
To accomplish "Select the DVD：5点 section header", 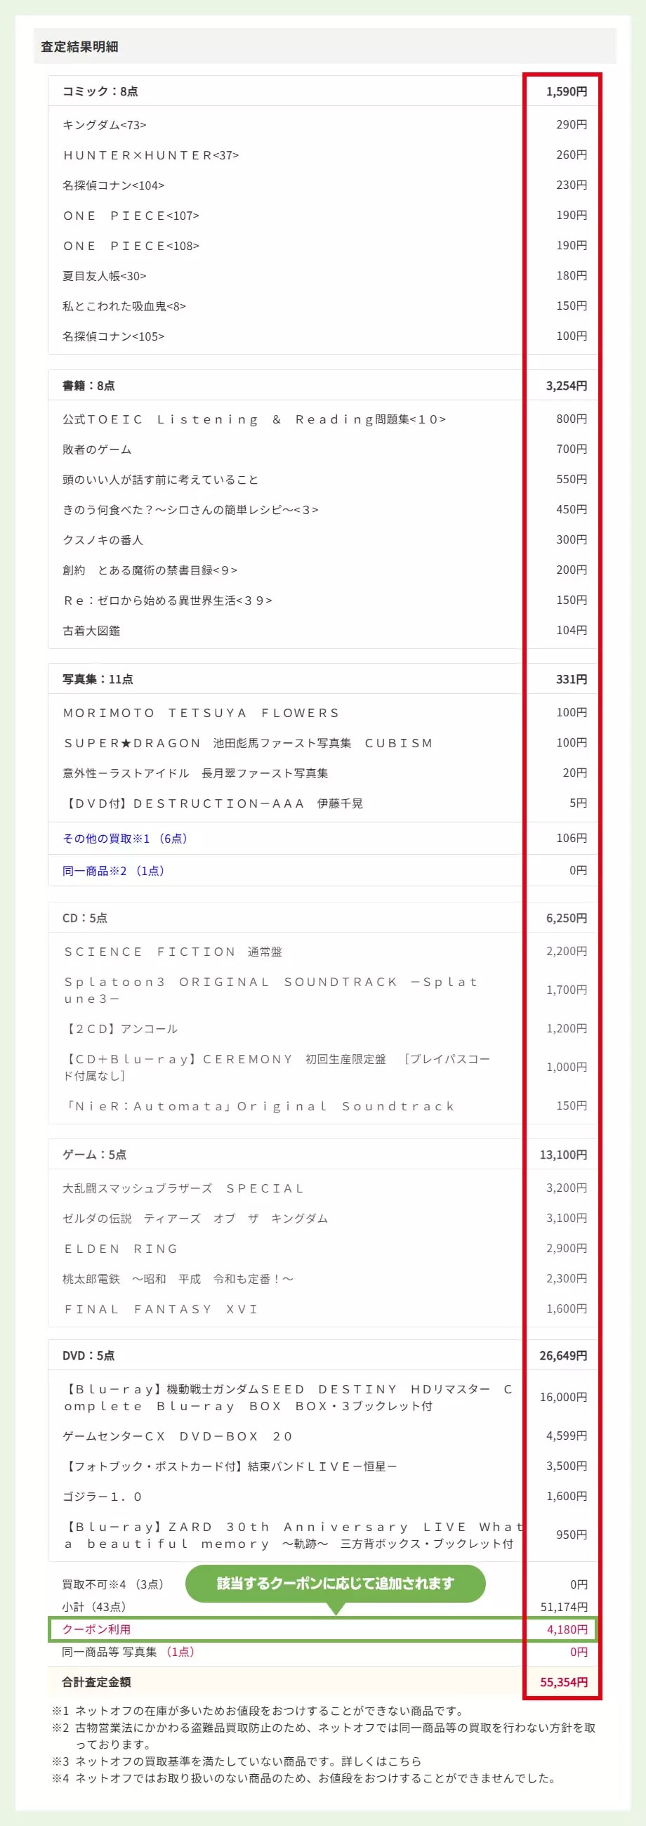I will click(88, 1355).
